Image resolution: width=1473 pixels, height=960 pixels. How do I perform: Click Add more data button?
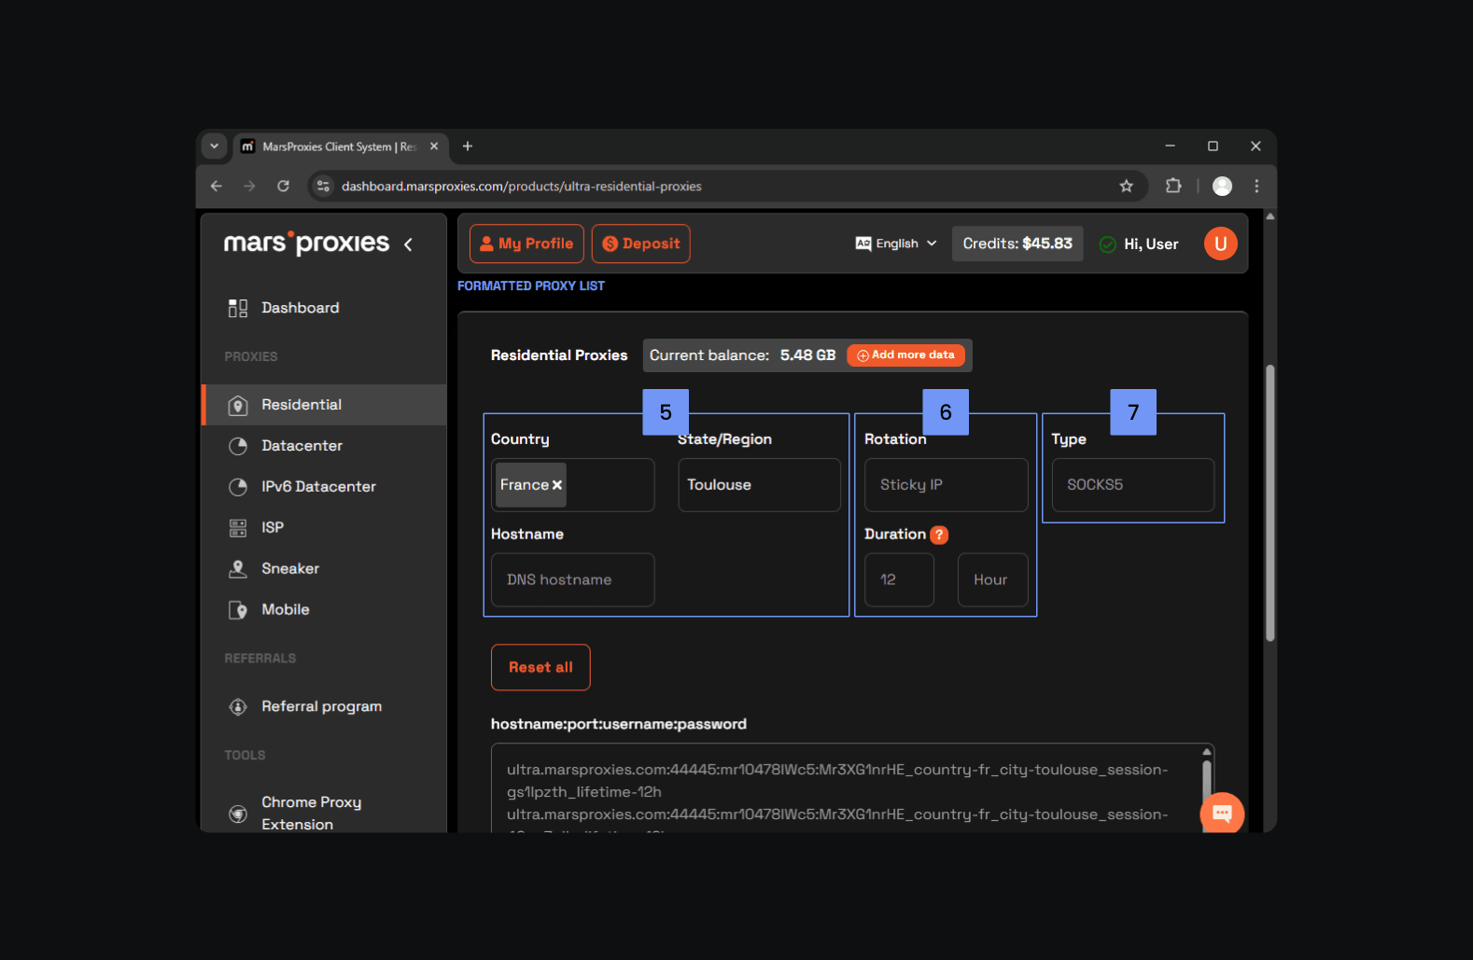pyautogui.click(x=905, y=355)
